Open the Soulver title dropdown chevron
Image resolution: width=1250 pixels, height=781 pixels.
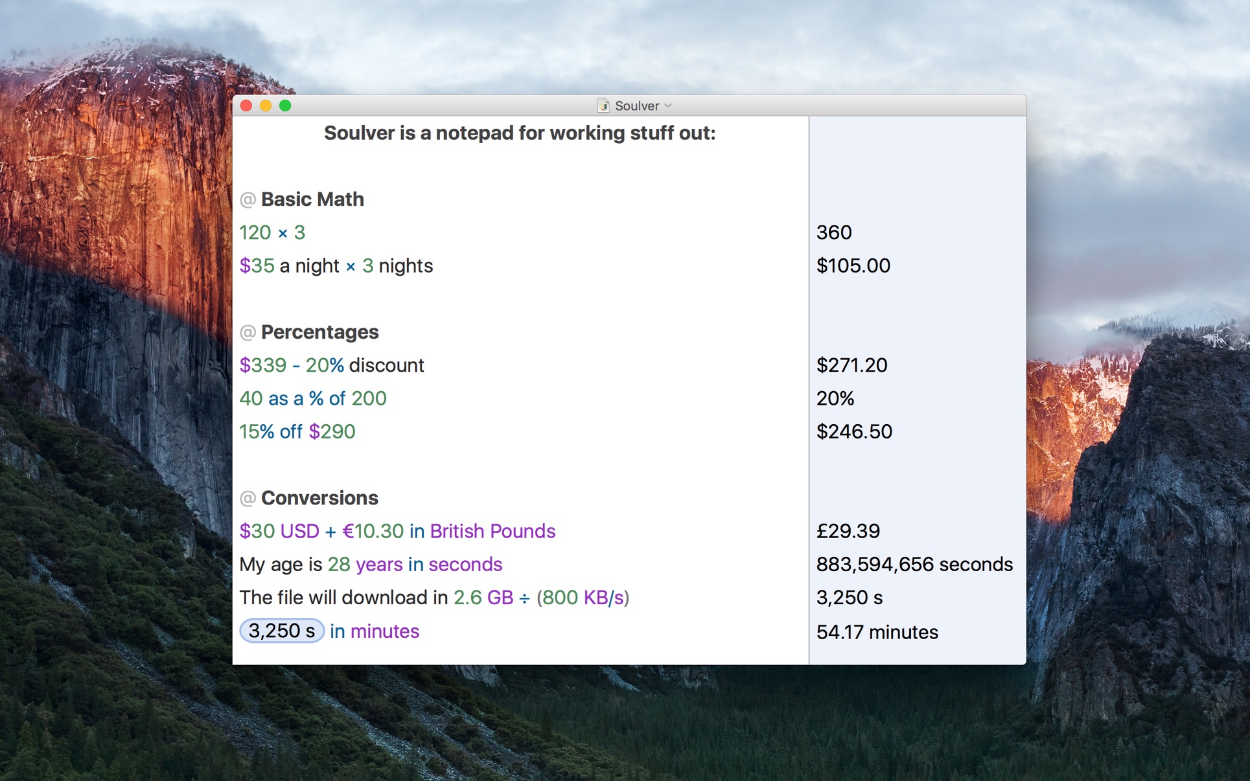click(x=668, y=106)
